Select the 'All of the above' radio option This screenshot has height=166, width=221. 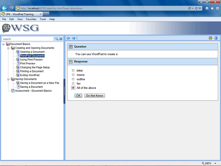pyautogui.click(x=73, y=87)
